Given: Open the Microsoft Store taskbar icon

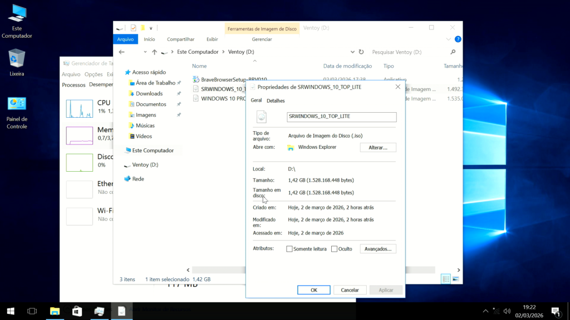Looking at the screenshot, I should [x=77, y=311].
